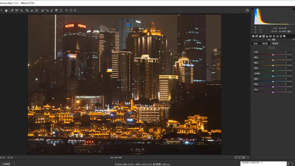Open the Detail panel icon
295x166 pixels.
260,36
